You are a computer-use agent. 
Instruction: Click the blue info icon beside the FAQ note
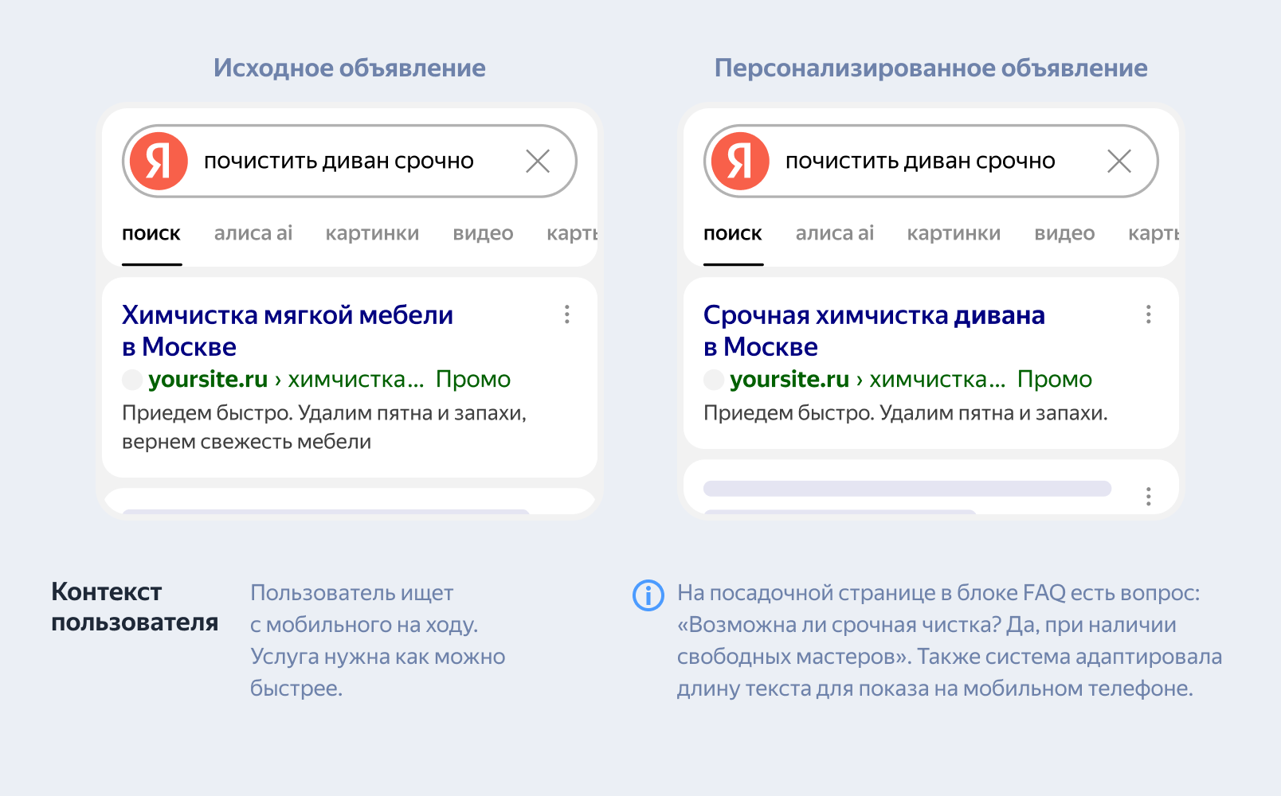648,595
